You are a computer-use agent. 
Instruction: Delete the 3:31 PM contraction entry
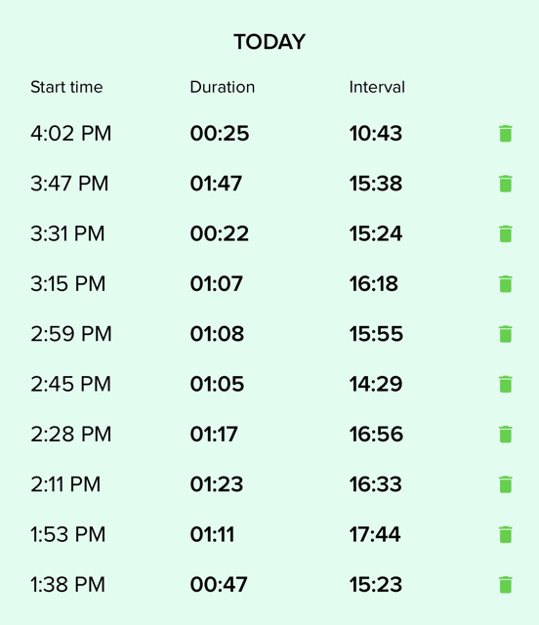[506, 234]
